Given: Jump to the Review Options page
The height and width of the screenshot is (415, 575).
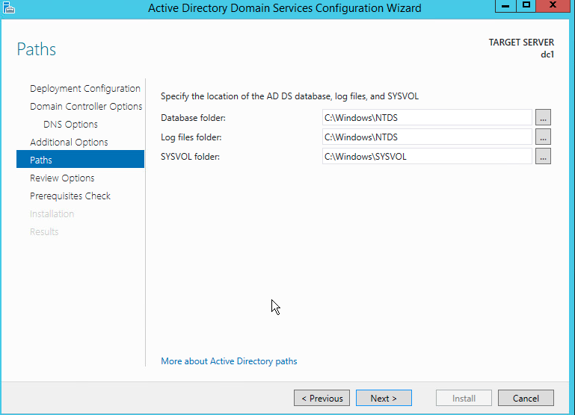Looking at the screenshot, I should pyautogui.click(x=62, y=178).
